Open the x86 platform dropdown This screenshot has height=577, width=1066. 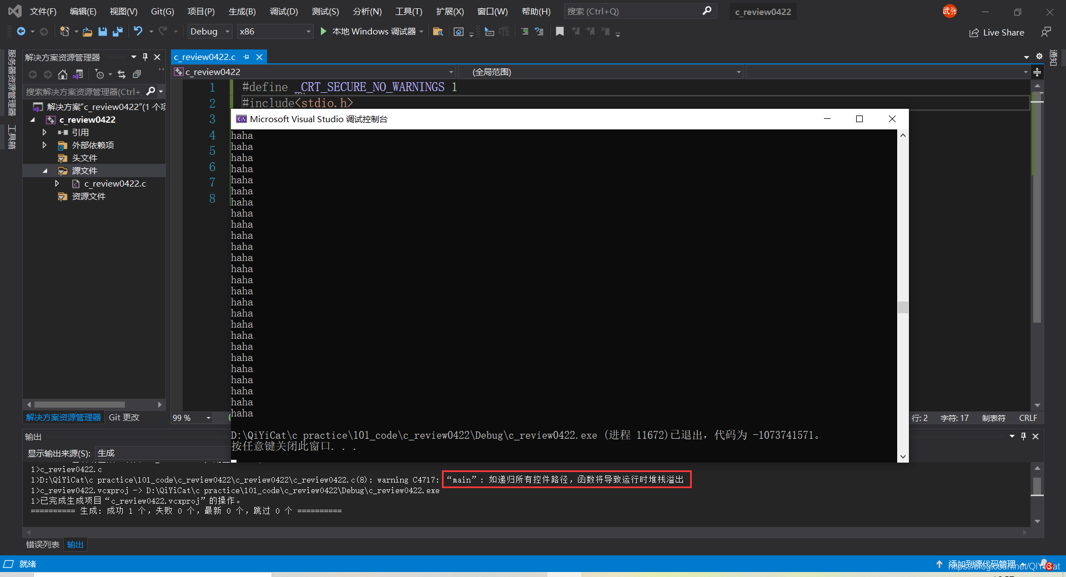tap(275, 32)
